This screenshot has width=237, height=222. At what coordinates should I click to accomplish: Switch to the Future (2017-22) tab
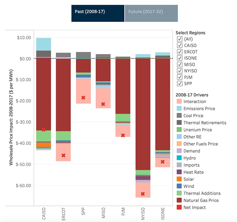tap(151, 13)
